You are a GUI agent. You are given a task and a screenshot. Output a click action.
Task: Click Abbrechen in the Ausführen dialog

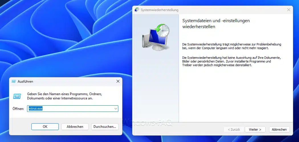(75, 127)
